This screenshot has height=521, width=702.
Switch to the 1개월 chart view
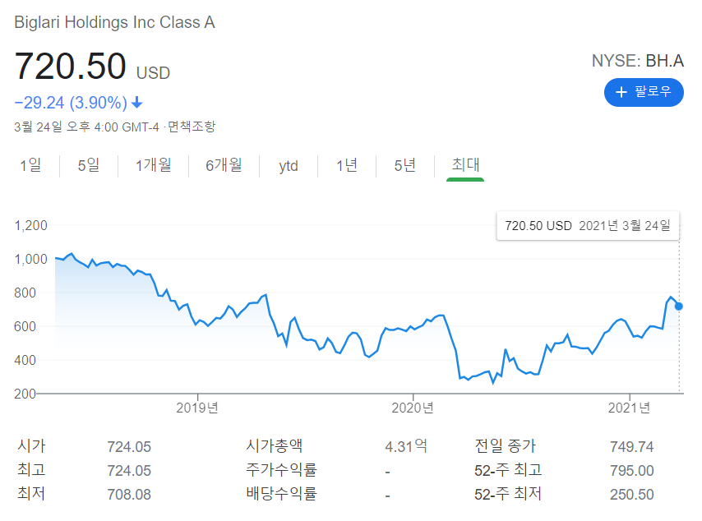(153, 165)
